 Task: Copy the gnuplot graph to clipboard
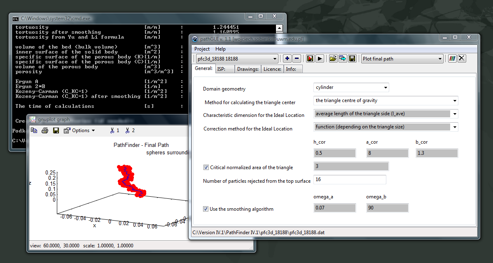pyautogui.click(x=34, y=130)
